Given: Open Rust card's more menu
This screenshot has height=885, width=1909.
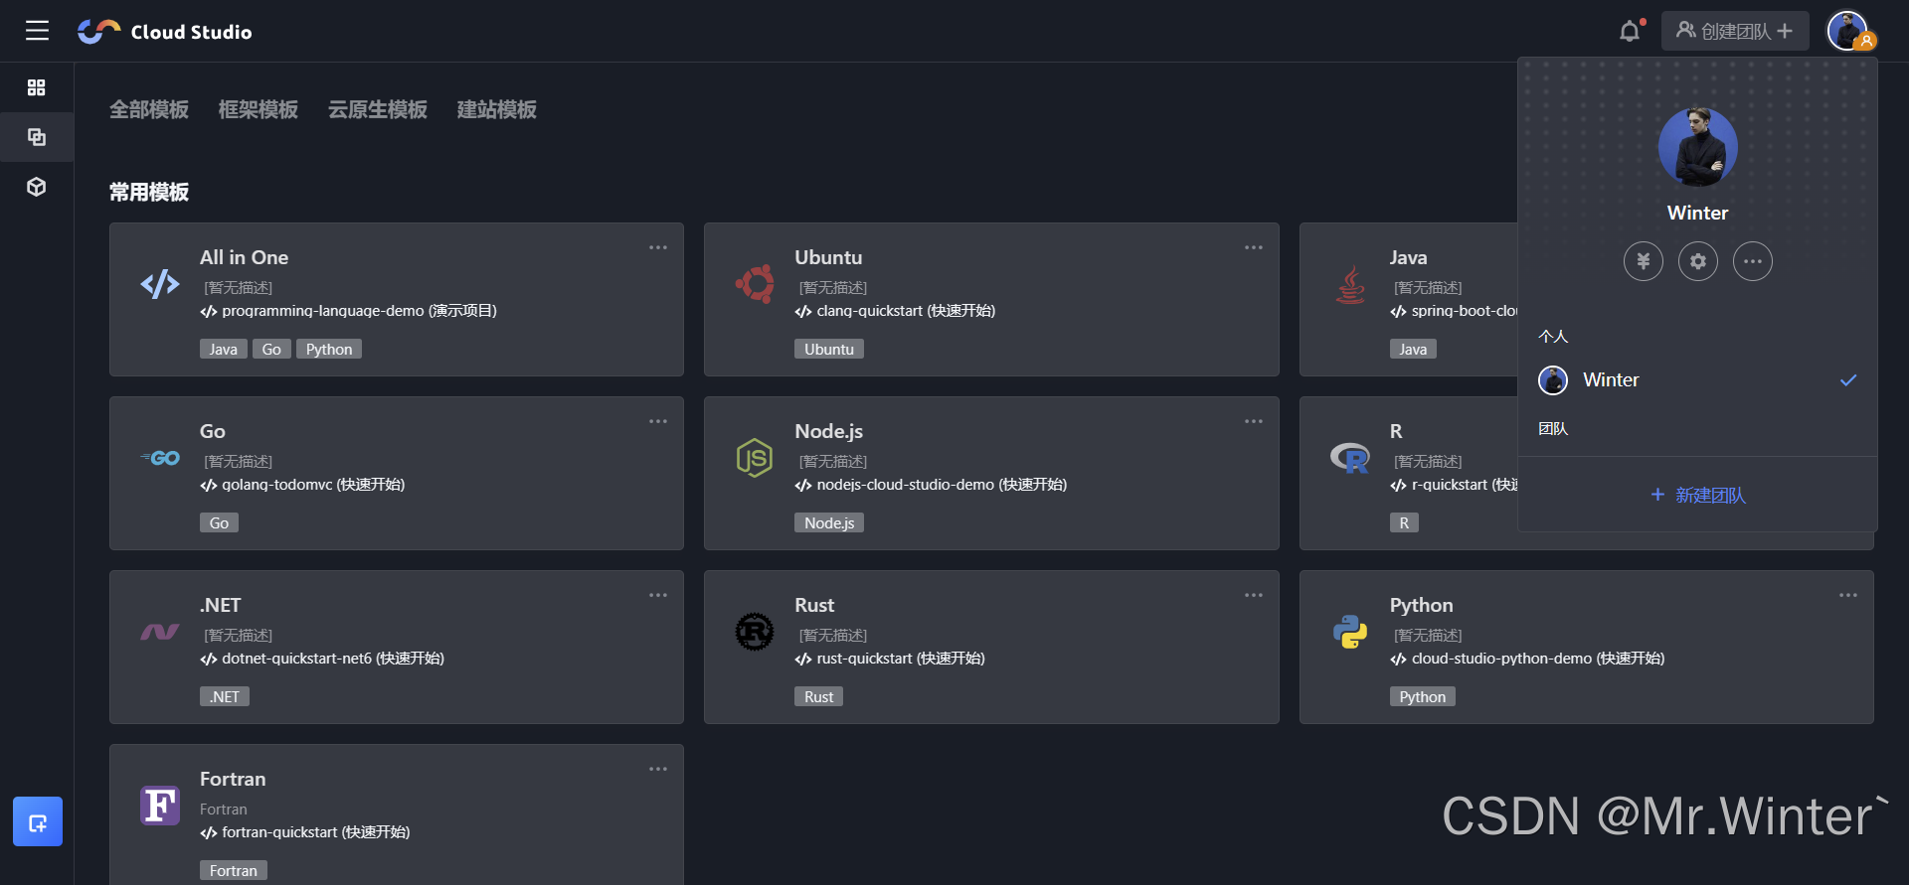Looking at the screenshot, I should [x=1254, y=595].
